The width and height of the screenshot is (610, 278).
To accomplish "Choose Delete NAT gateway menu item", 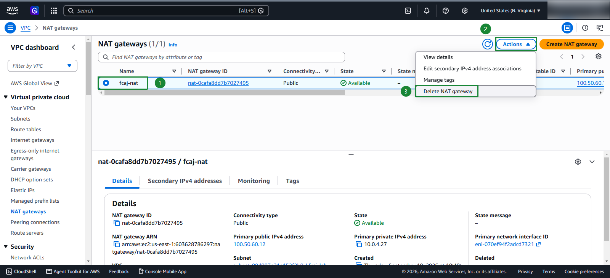I will coord(476,91).
